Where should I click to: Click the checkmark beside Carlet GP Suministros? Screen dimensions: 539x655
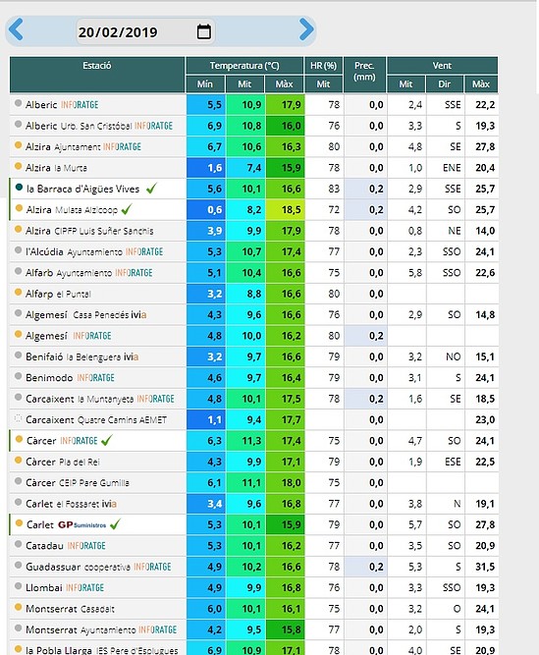tap(115, 524)
